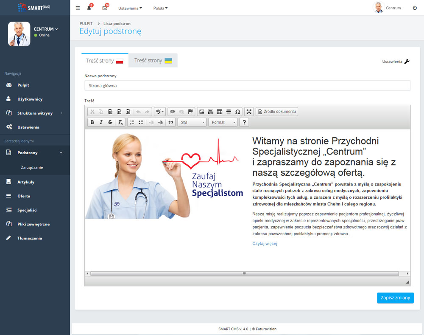Maximize the editor to fullscreen
The image size is (424, 335).
tap(249, 112)
